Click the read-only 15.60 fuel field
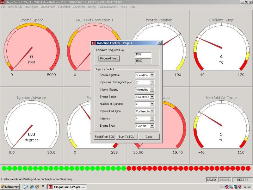253x190 pixels. tap(143, 61)
